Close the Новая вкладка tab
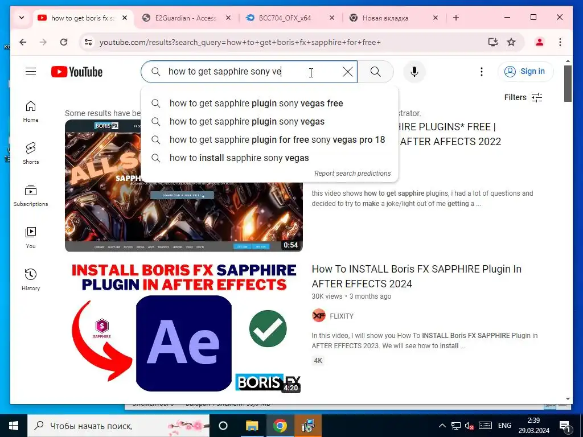The image size is (583, 437). click(436, 18)
